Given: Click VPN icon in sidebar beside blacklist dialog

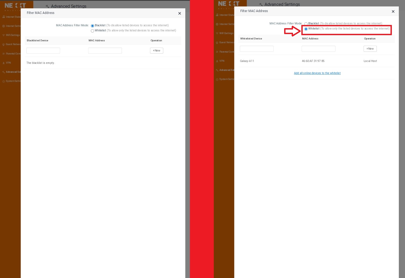Looking at the screenshot, I should 3,63.
